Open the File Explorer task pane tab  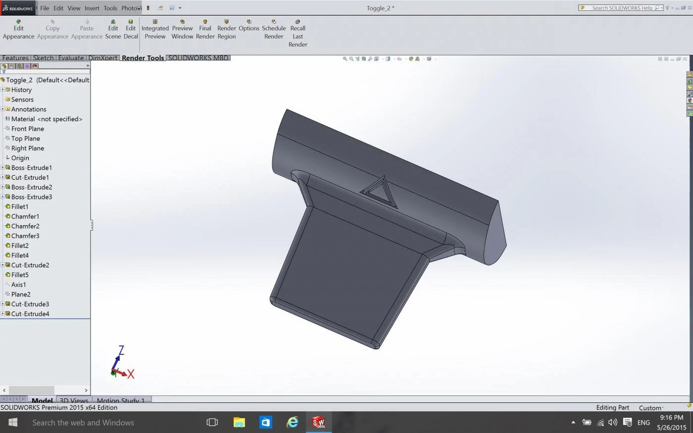click(x=690, y=88)
